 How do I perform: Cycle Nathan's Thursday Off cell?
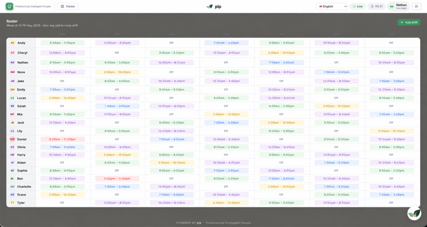[x=226, y=63]
